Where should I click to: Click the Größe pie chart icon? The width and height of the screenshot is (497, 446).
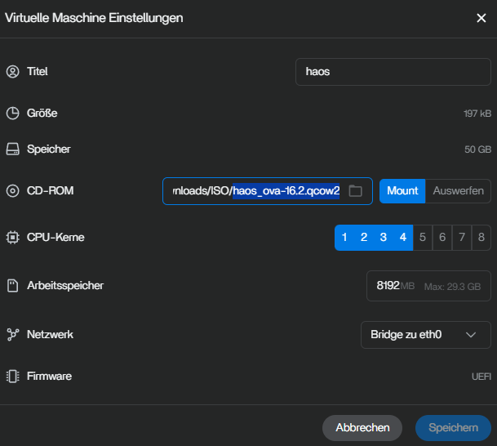12,114
